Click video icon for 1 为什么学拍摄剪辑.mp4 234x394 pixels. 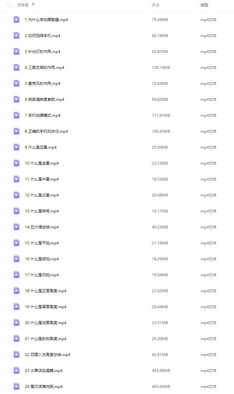(17, 19)
